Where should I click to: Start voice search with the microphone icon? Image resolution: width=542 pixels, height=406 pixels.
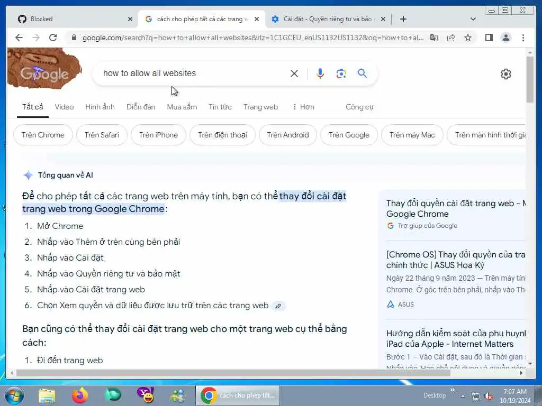(x=320, y=73)
